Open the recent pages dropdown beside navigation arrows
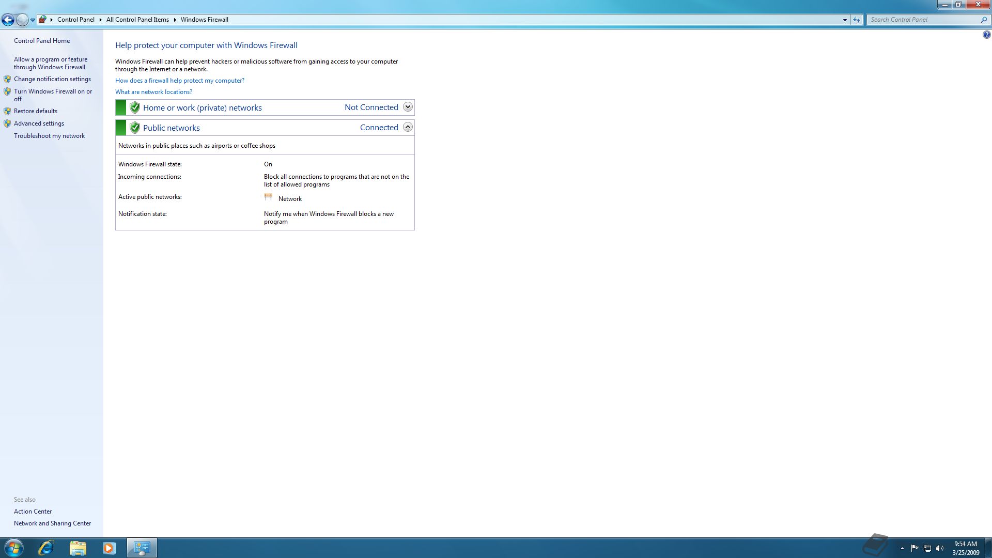 (33, 20)
